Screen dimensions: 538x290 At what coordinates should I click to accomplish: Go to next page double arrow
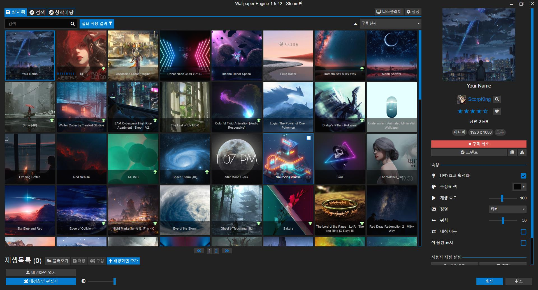(x=227, y=251)
